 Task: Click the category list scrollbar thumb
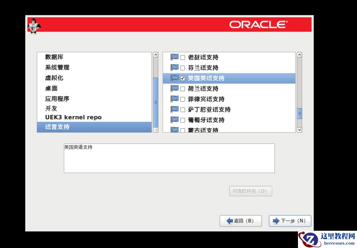pos(155,102)
